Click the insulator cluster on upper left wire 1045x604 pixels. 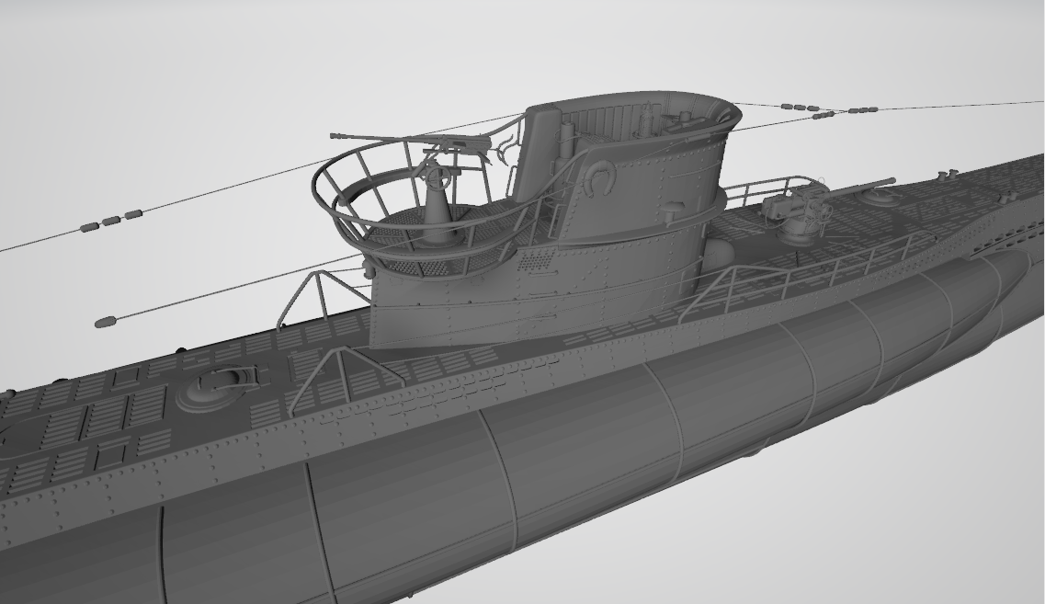click(112, 221)
